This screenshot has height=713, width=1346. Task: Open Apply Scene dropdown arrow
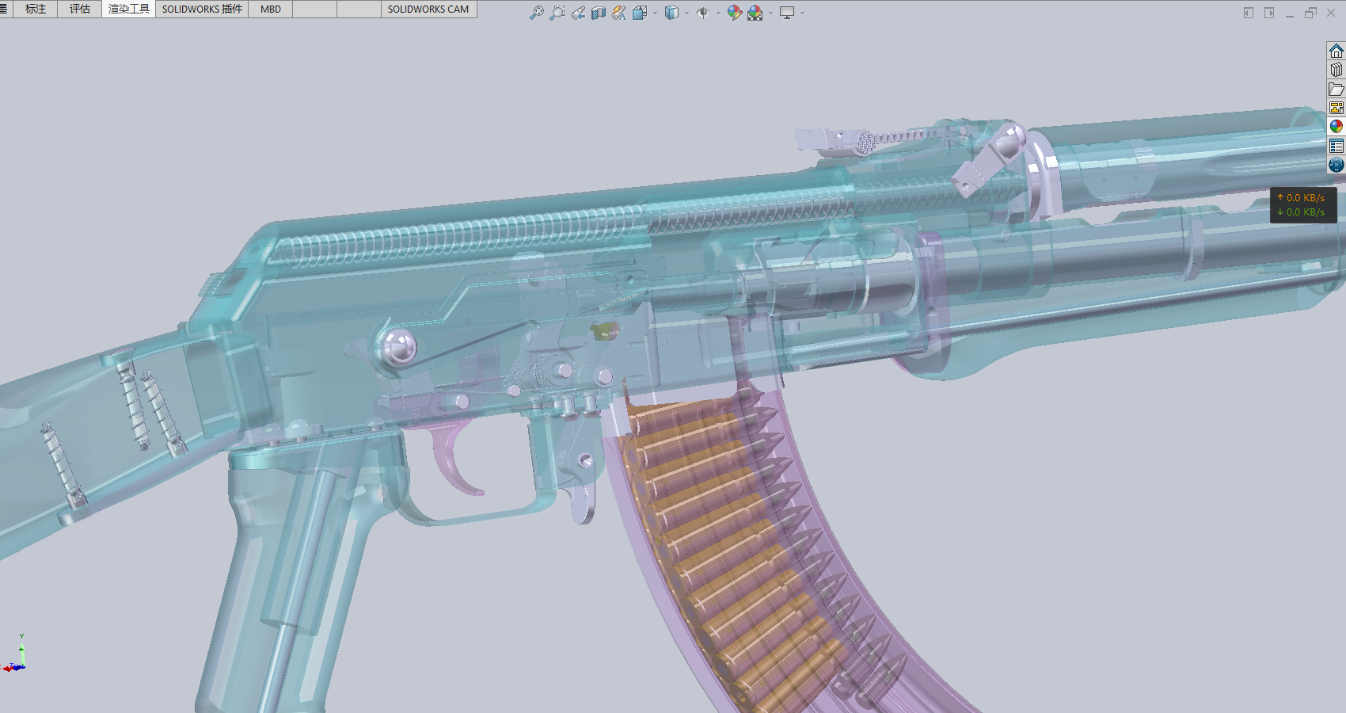pyautogui.click(x=770, y=13)
